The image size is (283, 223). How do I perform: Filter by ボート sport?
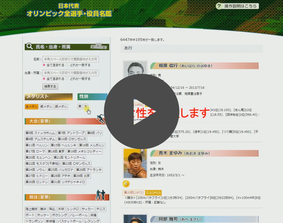pyautogui.click(x=30, y=215)
